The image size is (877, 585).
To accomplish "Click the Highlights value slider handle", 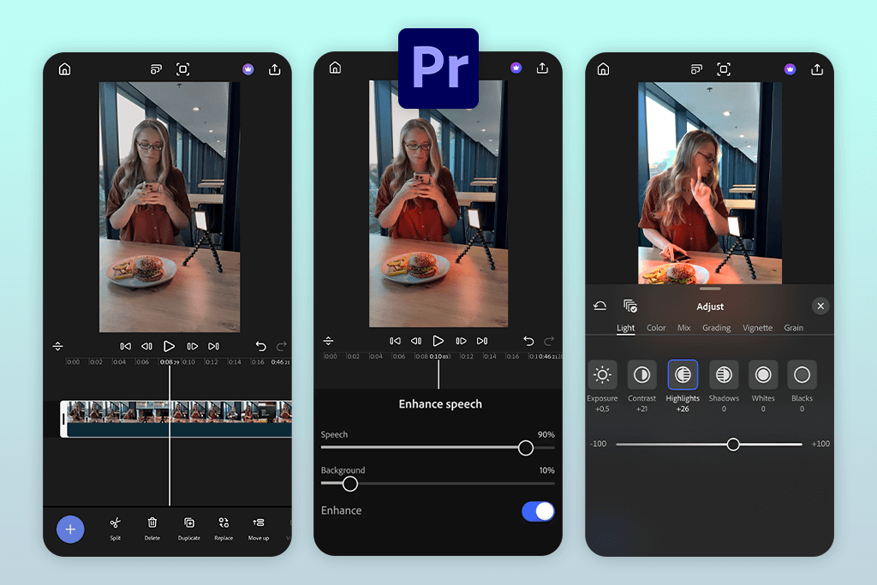I will click(x=733, y=444).
